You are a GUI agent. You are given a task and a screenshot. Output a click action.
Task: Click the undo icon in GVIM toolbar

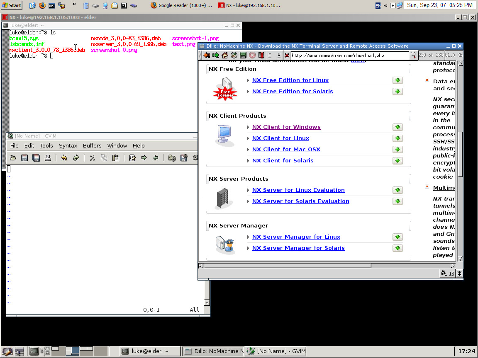(64, 158)
